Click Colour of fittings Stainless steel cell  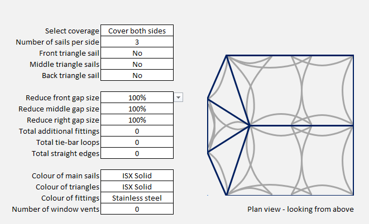[x=137, y=198]
